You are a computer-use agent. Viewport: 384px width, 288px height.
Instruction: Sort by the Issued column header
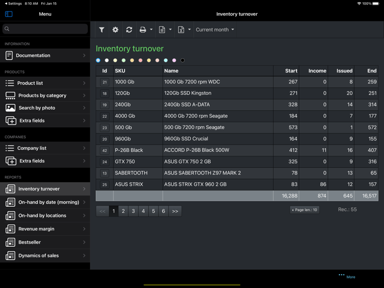pyautogui.click(x=341, y=71)
